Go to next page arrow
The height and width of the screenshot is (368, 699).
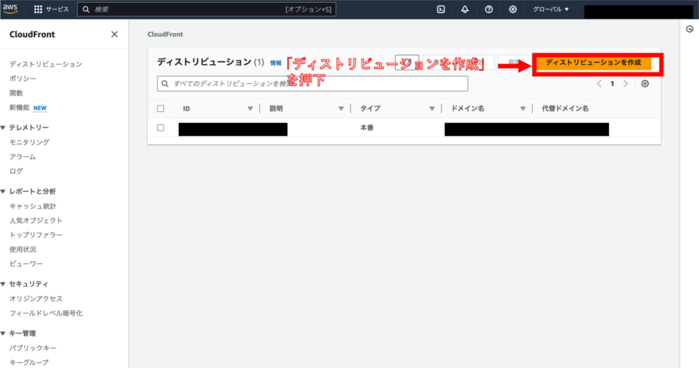(x=625, y=84)
